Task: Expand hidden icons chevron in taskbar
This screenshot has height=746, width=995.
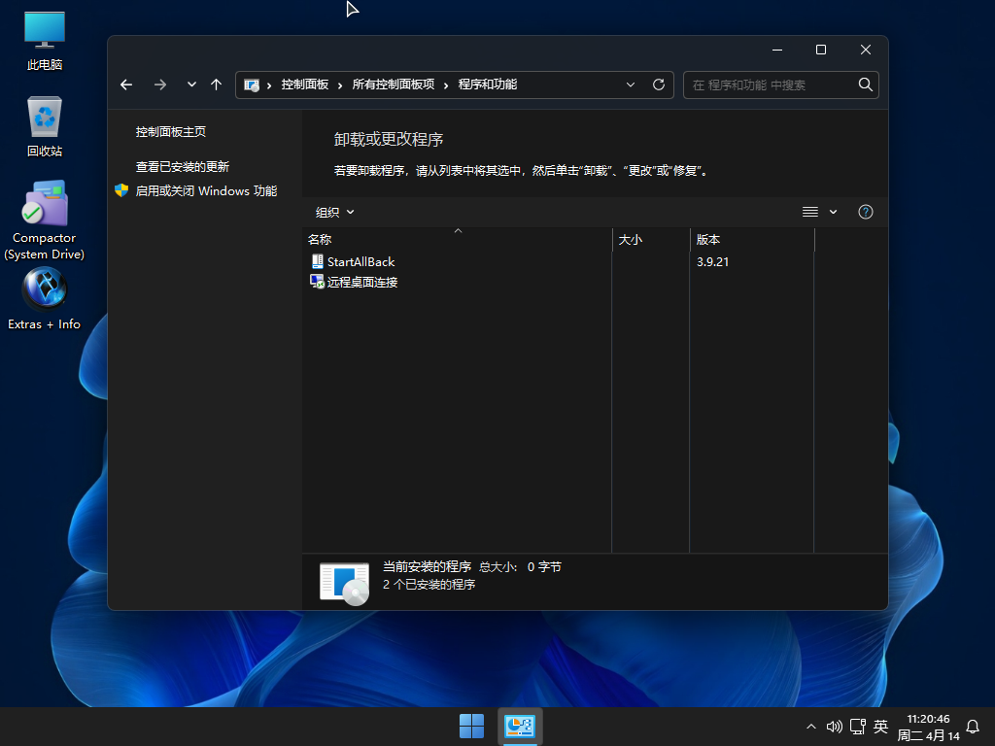Action: [809, 726]
